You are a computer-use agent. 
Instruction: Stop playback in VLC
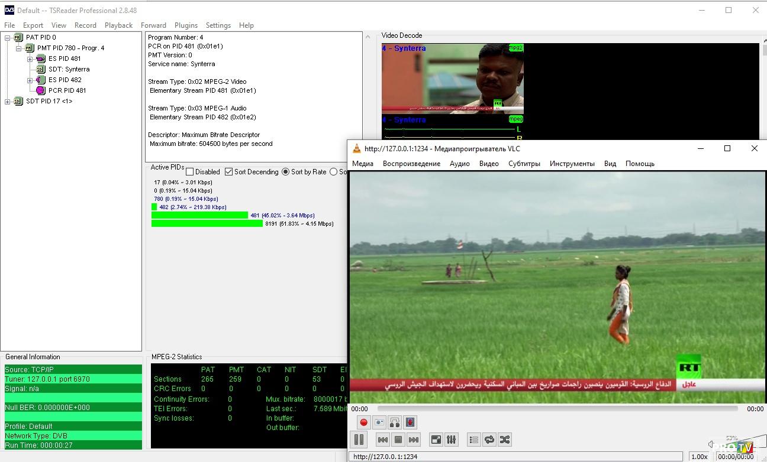tap(398, 440)
